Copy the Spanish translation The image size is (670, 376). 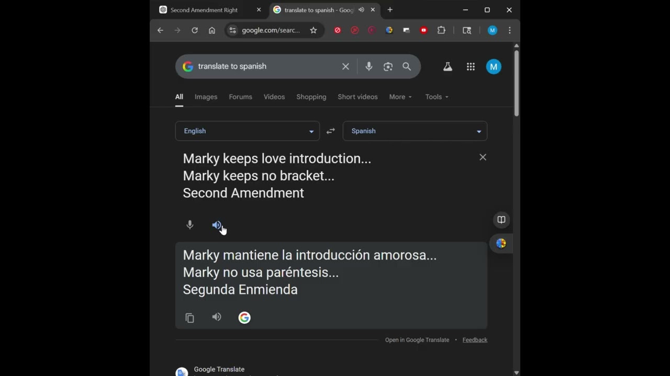[190, 318]
